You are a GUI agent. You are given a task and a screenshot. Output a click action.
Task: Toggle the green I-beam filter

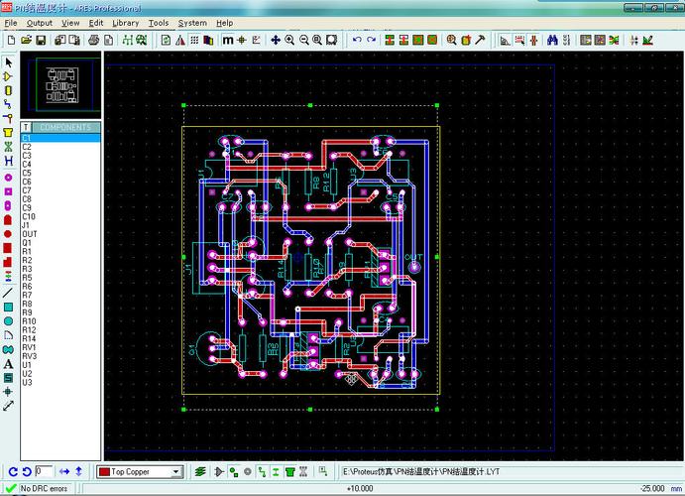click(x=276, y=471)
